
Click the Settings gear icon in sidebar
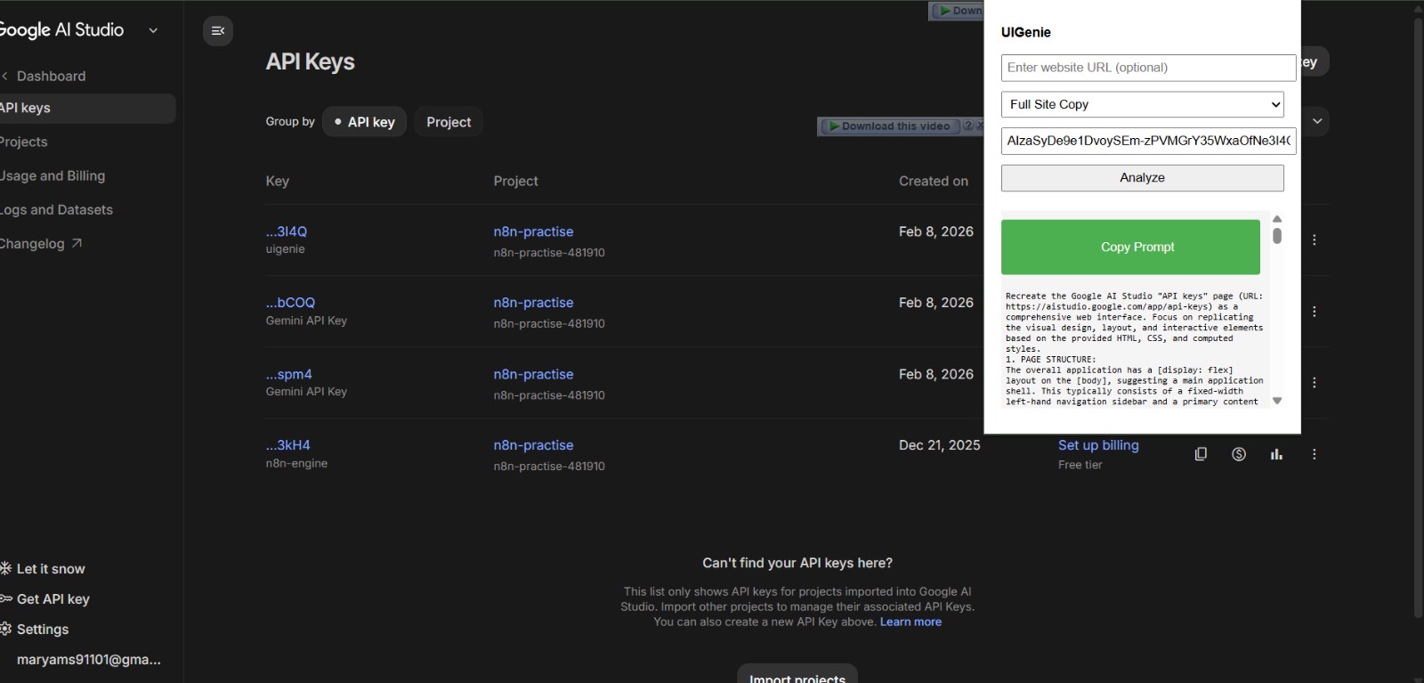[5, 629]
